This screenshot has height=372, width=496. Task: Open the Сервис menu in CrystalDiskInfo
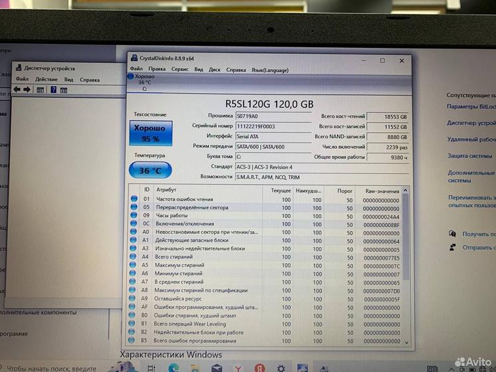point(180,69)
